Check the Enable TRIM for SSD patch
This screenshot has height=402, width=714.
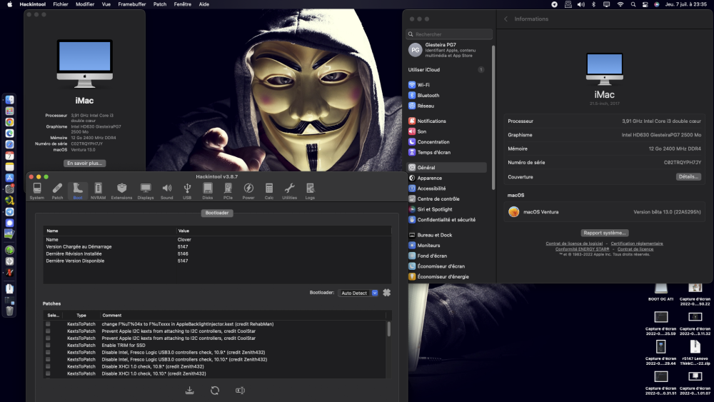tap(48, 345)
